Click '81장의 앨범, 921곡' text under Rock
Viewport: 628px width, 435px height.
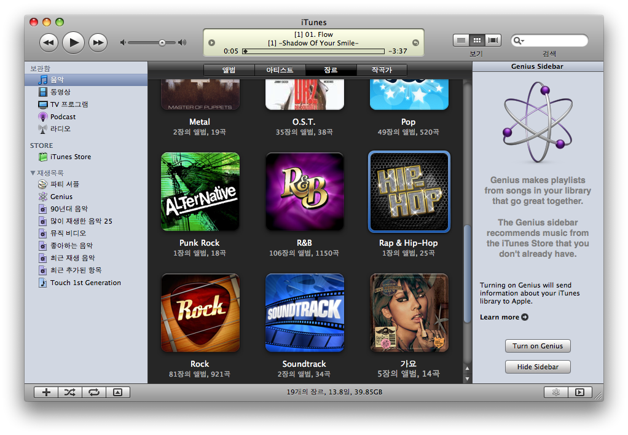click(200, 374)
